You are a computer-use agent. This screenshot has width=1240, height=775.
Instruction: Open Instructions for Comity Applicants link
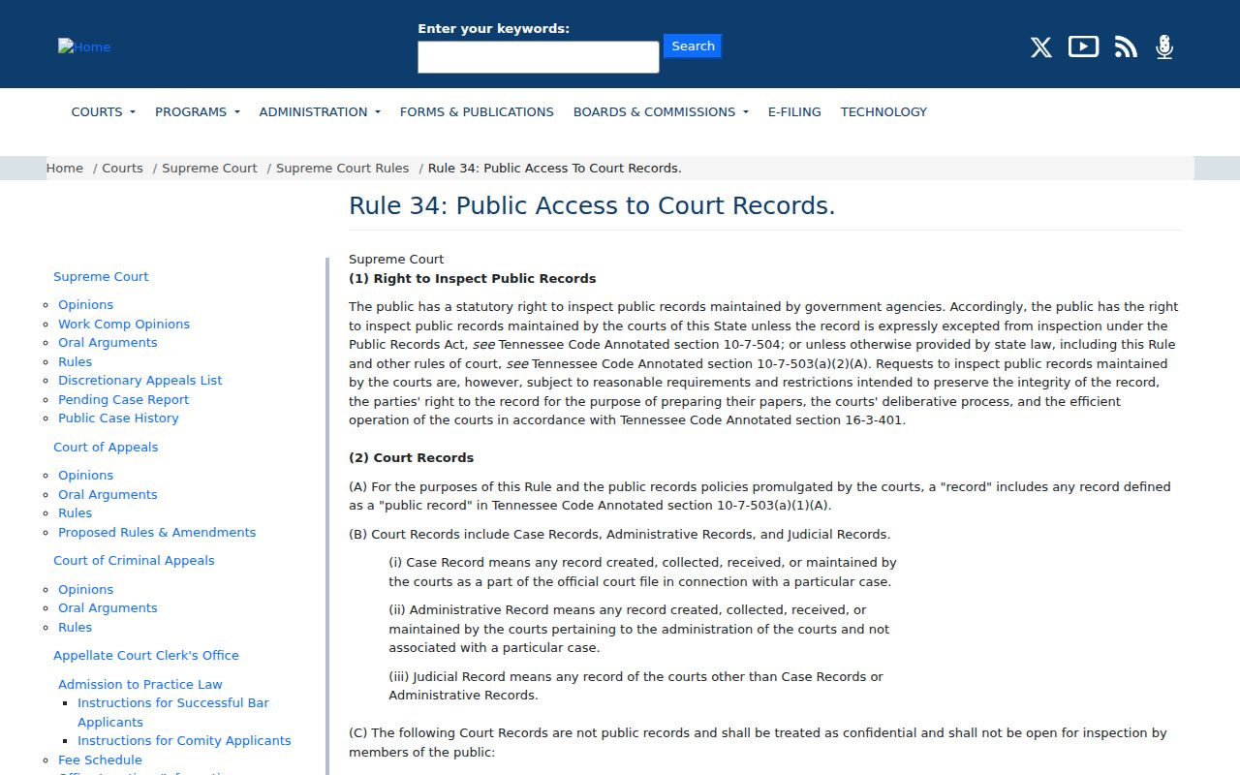coord(184,740)
